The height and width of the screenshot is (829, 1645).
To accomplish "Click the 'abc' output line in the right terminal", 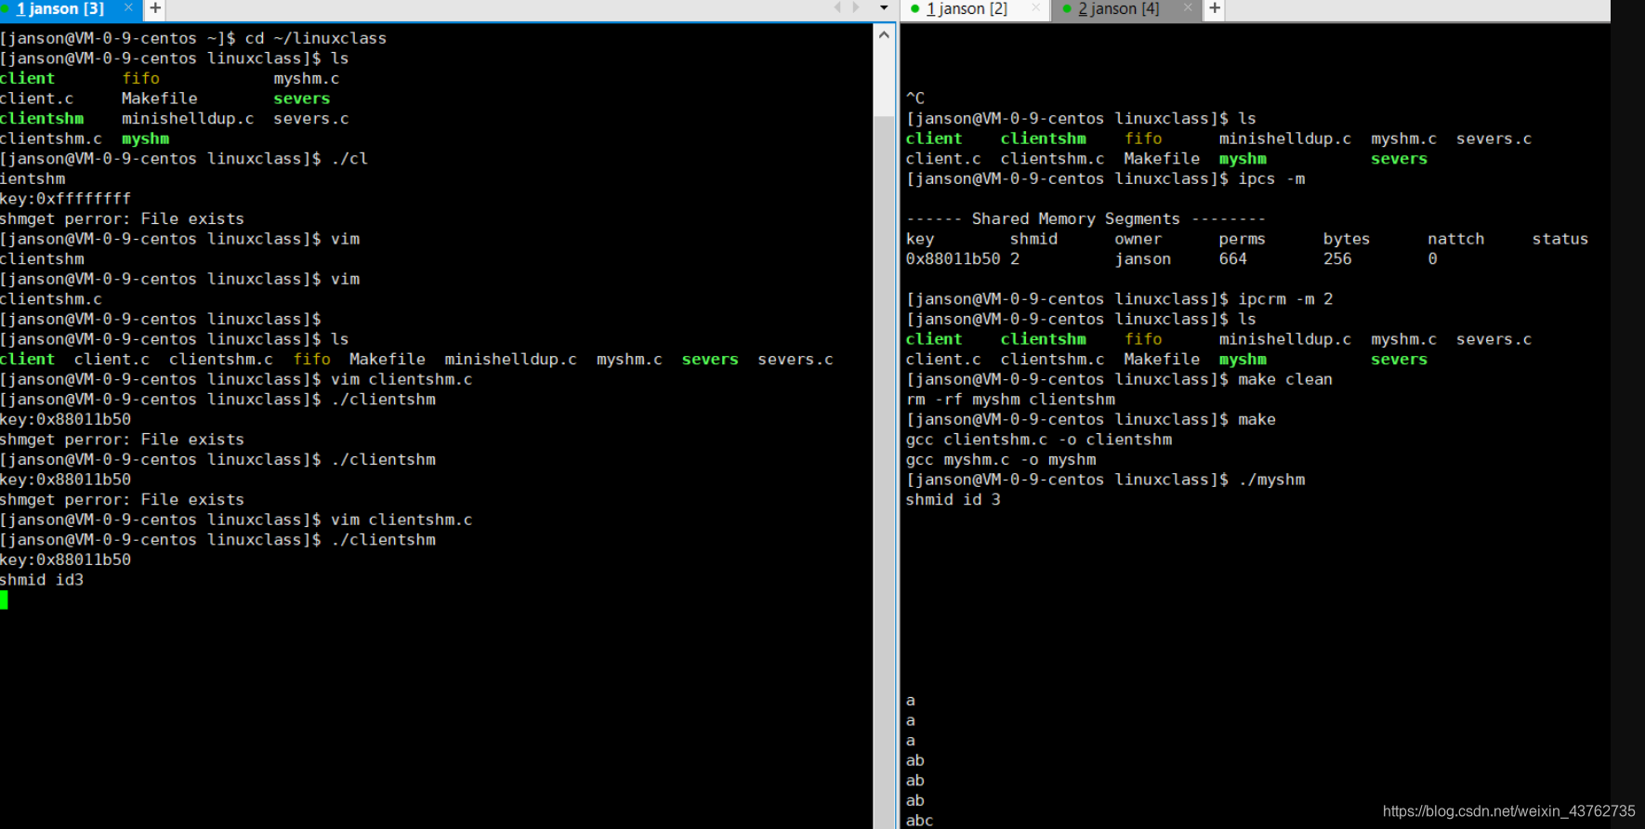I will tap(920, 821).
